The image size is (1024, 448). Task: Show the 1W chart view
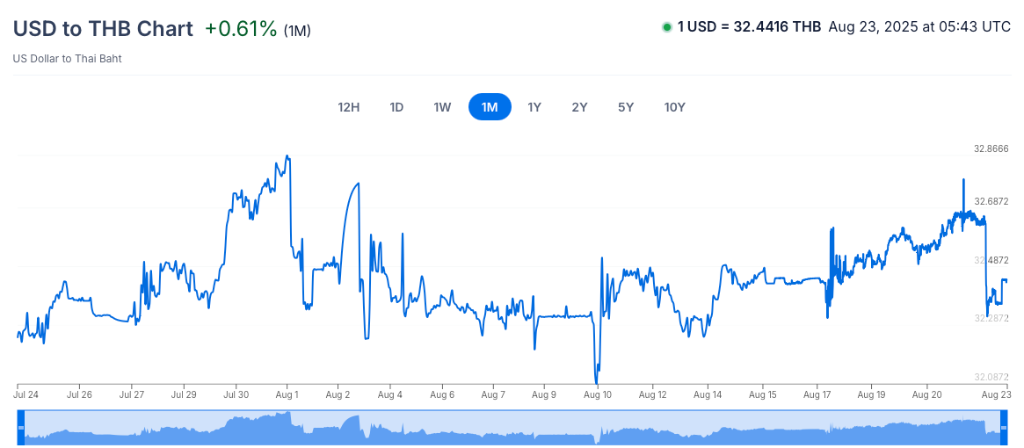tap(442, 107)
